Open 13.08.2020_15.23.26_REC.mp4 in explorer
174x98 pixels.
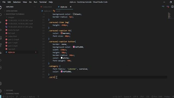(x=20, y=20)
